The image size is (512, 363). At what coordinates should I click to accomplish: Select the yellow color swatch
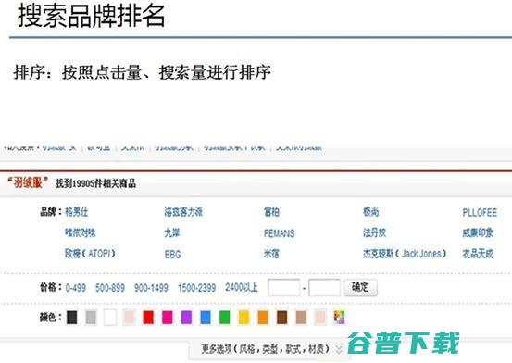click(x=244, y=318)
